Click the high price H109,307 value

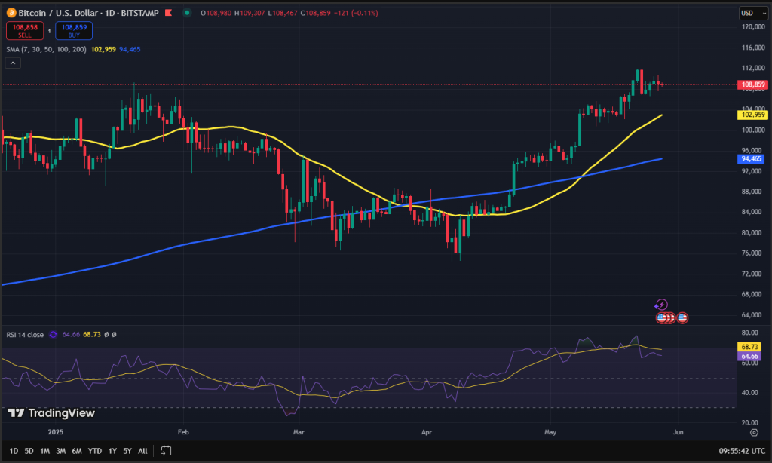click(250, 13)
